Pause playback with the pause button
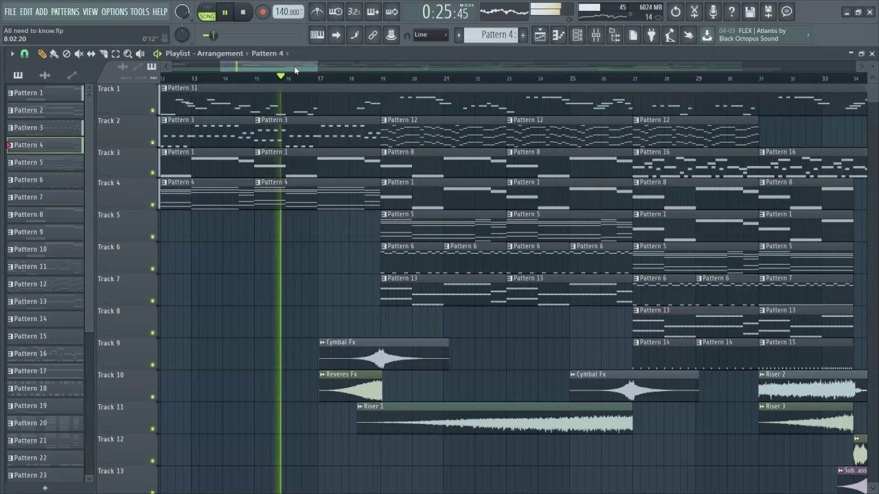The image size is (879, 494). [x=225, y=12]
